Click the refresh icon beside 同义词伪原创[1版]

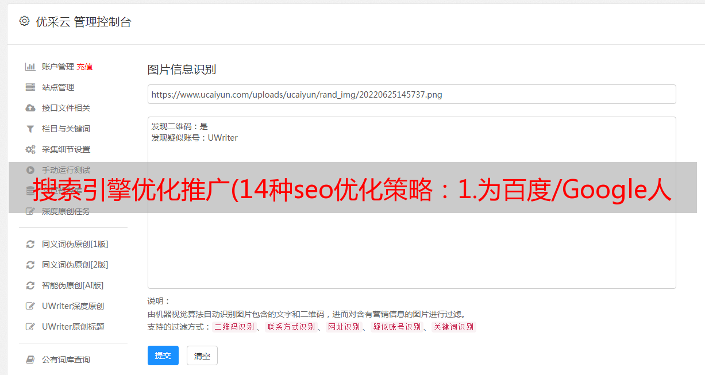pyautogui.click(x=30, y=244)
